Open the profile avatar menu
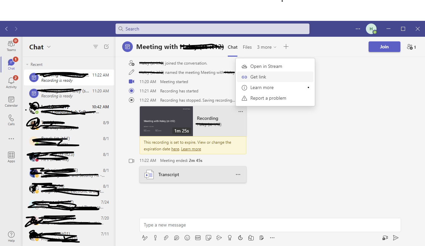This screenshot has width=425, height=246. pyautogui.click(x=371, y=29)
